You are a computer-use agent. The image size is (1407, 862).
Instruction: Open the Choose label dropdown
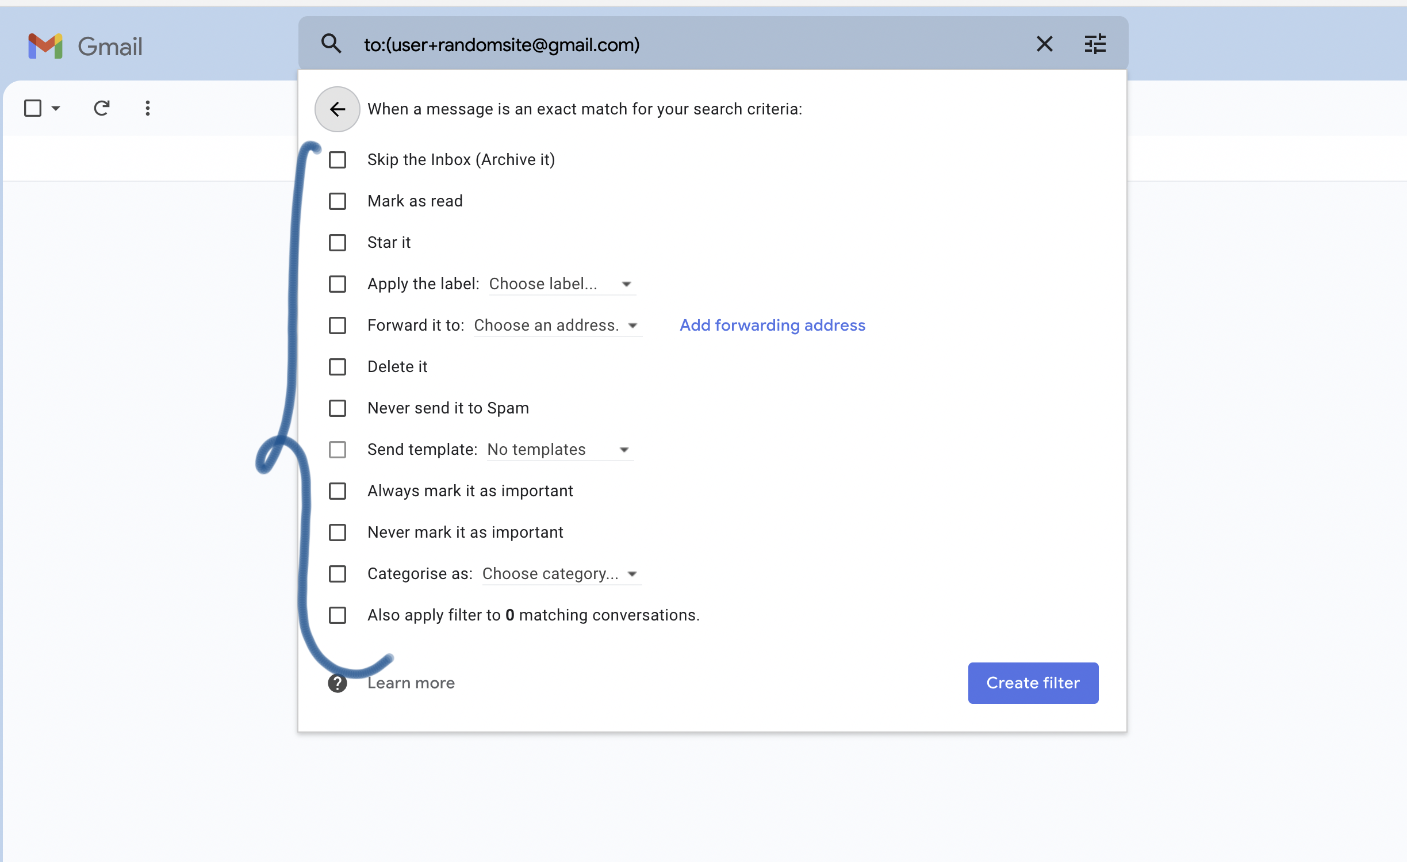click(x=562, y=284)
